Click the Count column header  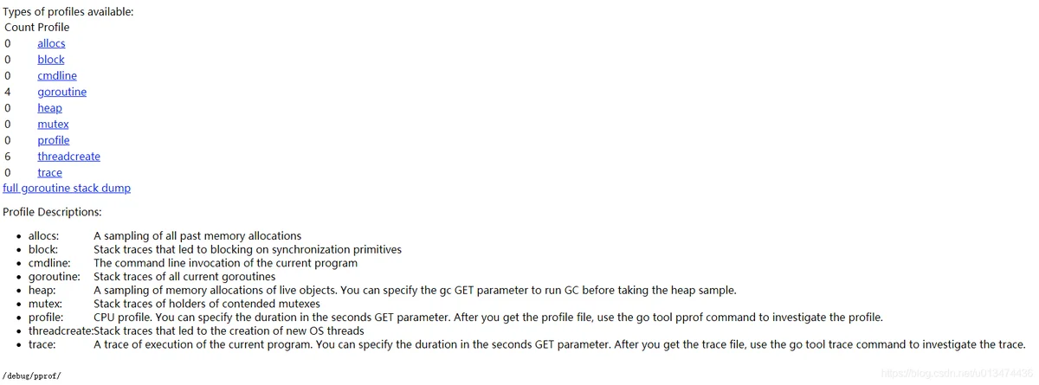19,27
